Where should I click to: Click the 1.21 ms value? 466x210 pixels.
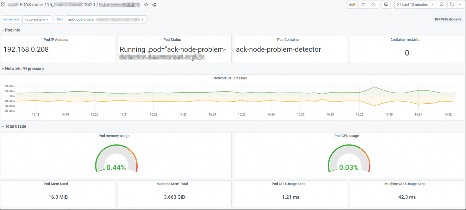click(291, 197)
